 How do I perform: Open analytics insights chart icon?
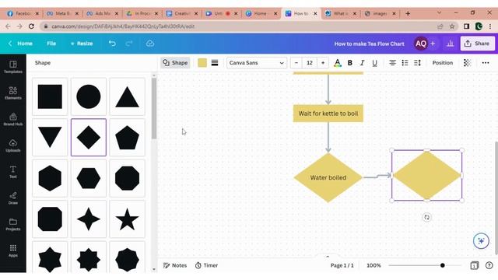pos(450,44)
